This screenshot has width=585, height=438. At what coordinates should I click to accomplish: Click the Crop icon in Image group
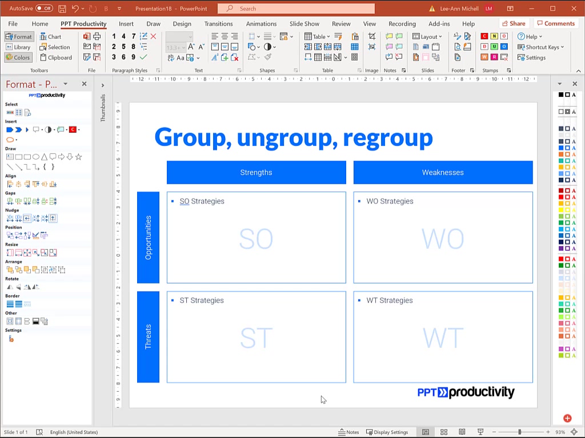pos(371,36)
